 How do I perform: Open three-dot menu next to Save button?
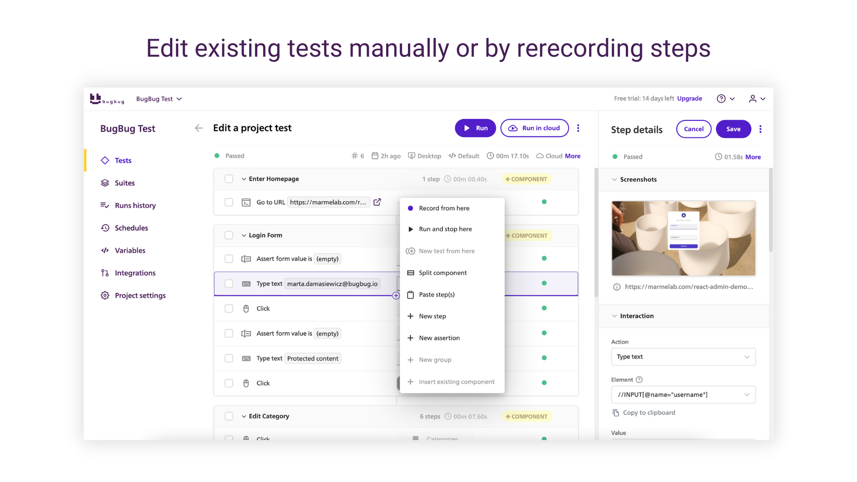[760, 129]
